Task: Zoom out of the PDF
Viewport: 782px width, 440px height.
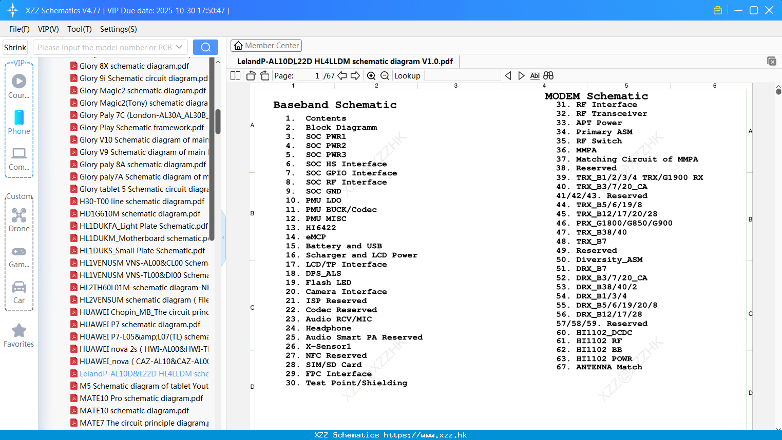Action: (385, 76)
